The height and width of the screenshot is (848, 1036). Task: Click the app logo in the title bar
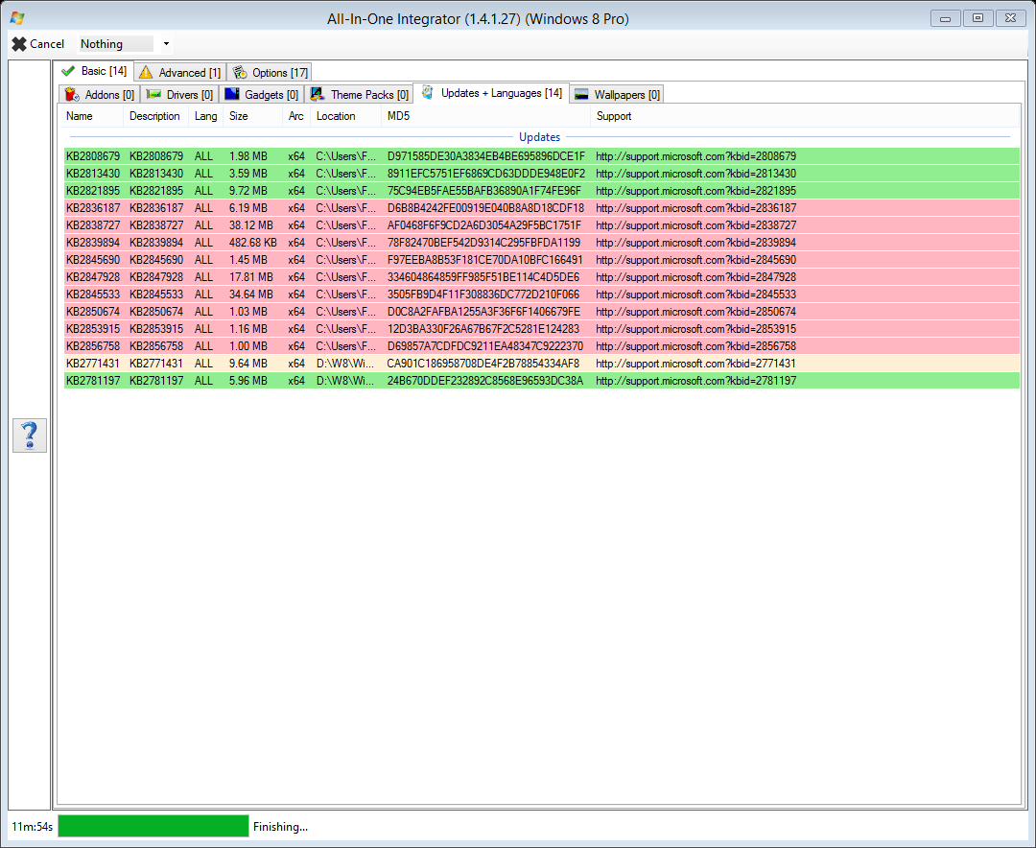pos(17,18)
